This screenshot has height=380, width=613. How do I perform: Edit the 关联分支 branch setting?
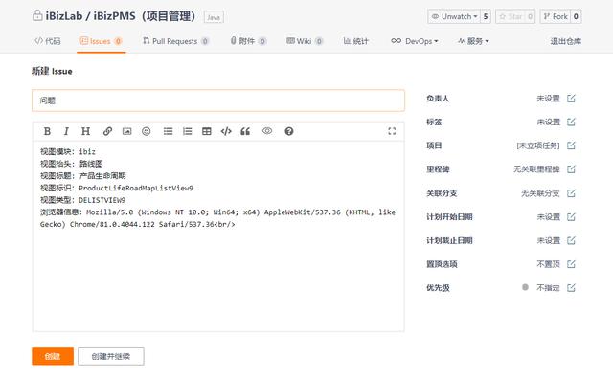tap(571, 193)
